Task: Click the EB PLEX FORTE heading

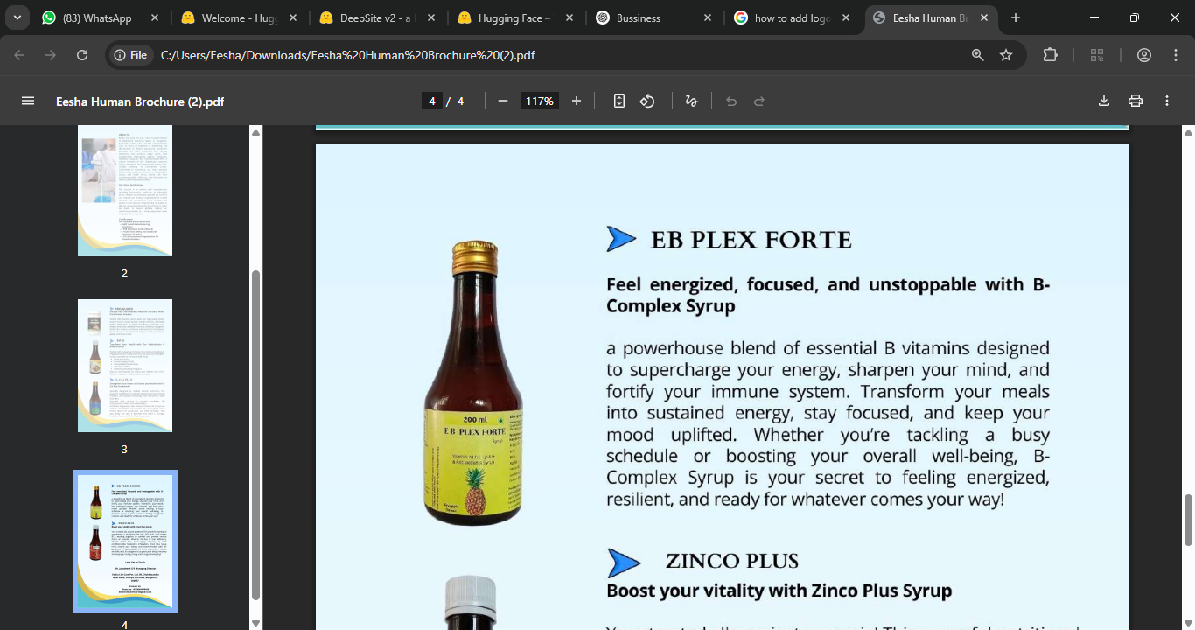Action: coord(751,240)
